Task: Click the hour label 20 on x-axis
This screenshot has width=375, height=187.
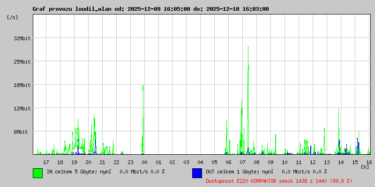Action: coord(88,162)
